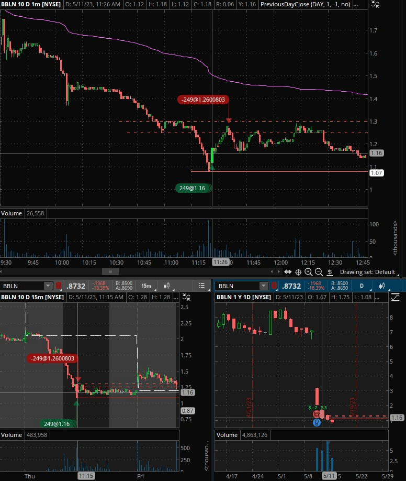
Task: Click the dollar sign price-axis icon
Action: (x=330, y=272)
